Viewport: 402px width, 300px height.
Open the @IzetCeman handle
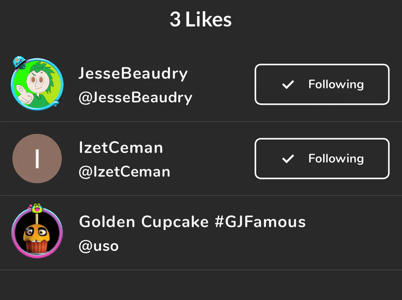[124, 172]
